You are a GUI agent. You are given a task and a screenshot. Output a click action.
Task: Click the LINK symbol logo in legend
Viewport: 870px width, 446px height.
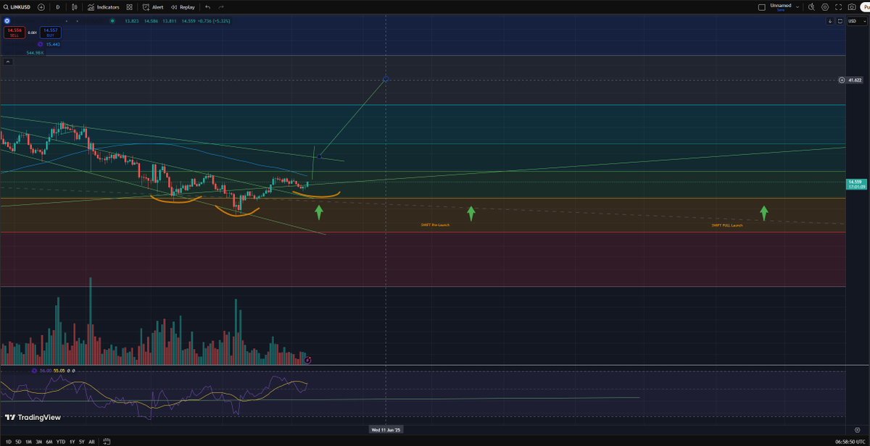coord(7,21)
